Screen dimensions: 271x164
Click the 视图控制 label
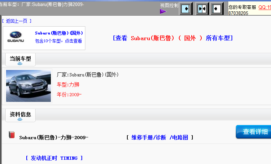(169, 6)
